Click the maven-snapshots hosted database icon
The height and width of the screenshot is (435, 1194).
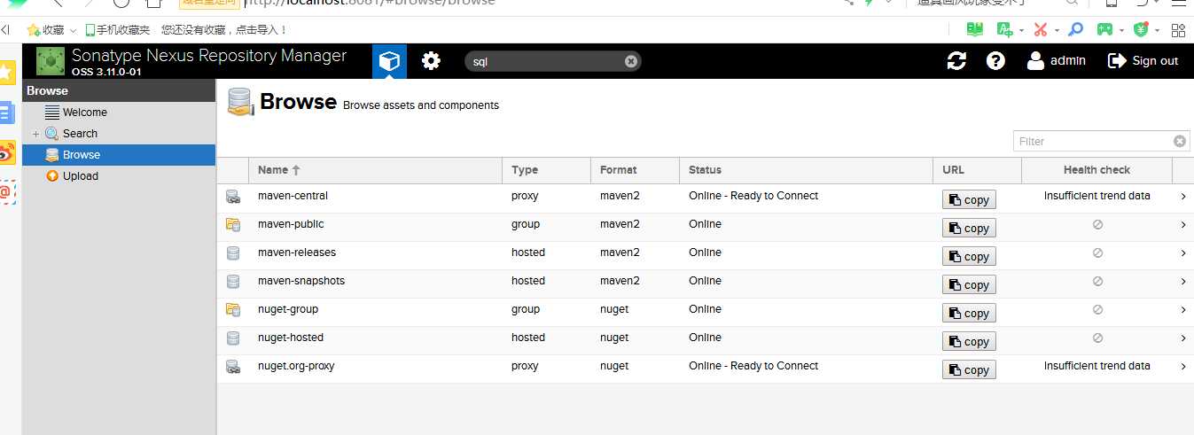pos(233,282)
